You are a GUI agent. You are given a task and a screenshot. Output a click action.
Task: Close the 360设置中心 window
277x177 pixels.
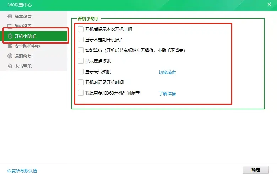[x=269, y=4]
